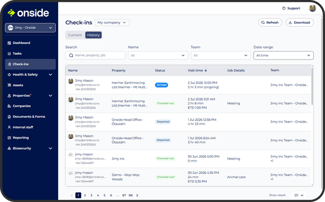Go to page 5

104,195
